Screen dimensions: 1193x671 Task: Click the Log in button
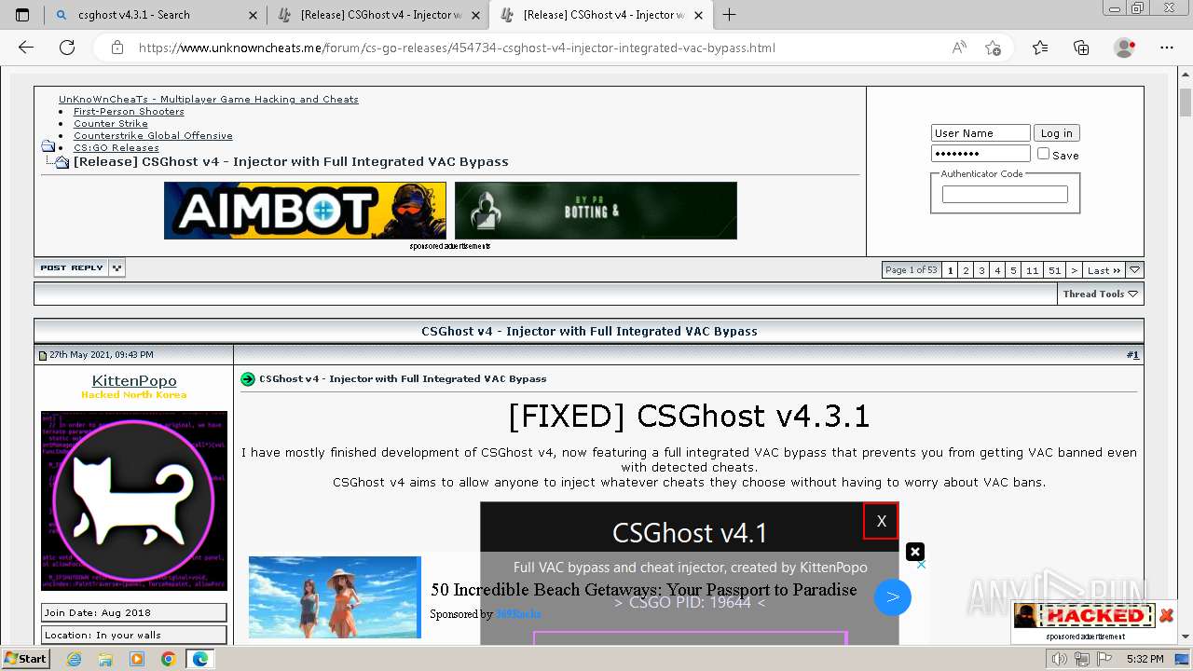1056,133
